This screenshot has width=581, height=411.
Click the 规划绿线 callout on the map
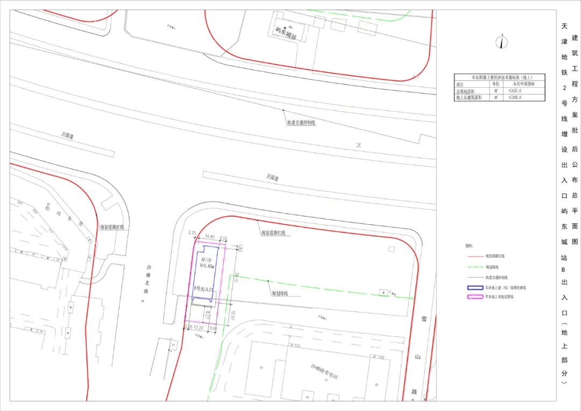(279, 294)
